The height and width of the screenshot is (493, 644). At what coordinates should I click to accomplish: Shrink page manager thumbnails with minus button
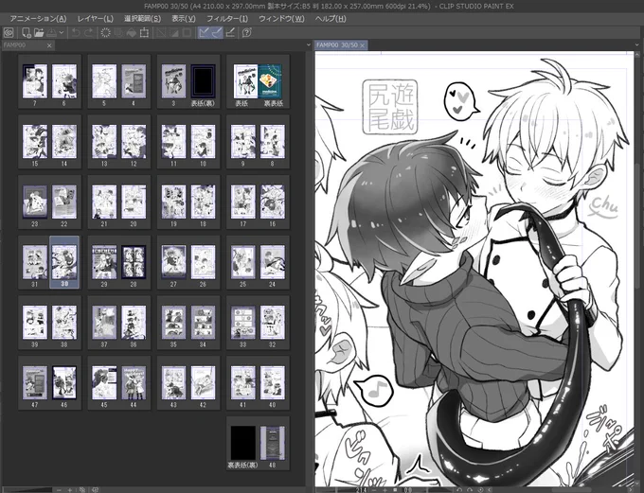pyautogui.click(x=59, y=490)
